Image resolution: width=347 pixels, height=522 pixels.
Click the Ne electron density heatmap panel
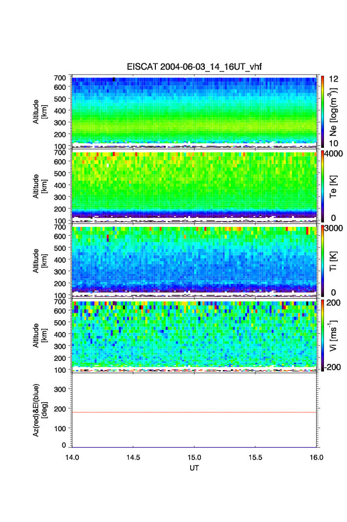pyautogui.click(x=195, y=110)
